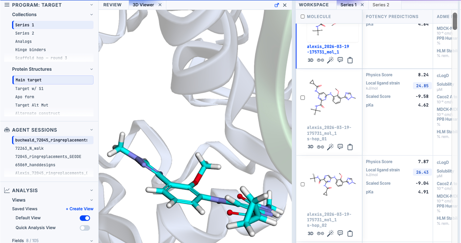Screen dimensions: 461x243
Task: Open 3D view for s-hop_01 molecule
Action: [310, 147]
